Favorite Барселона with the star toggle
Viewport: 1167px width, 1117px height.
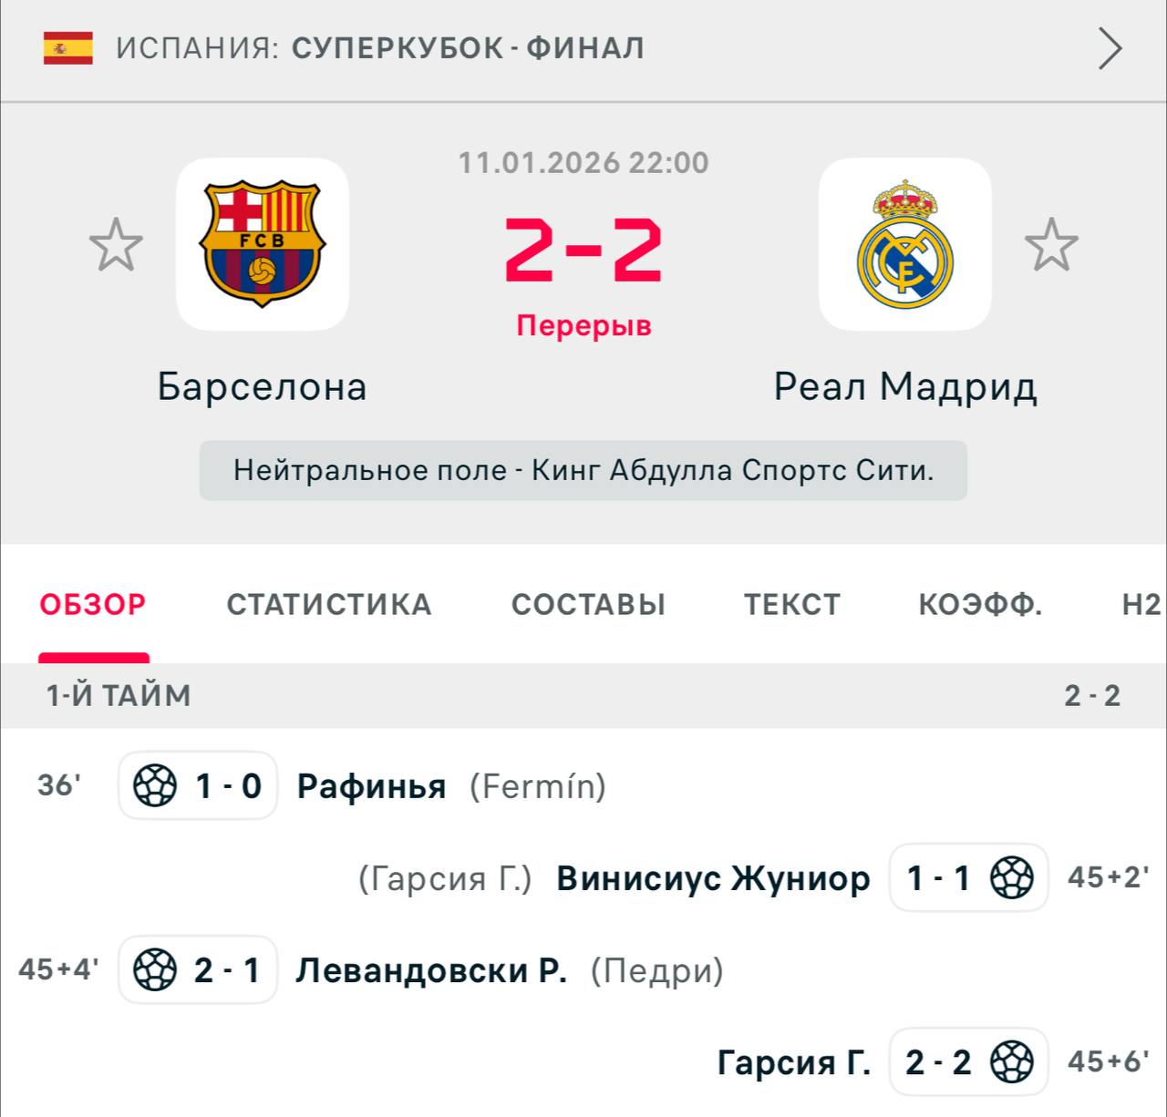(x=116, y=244)
